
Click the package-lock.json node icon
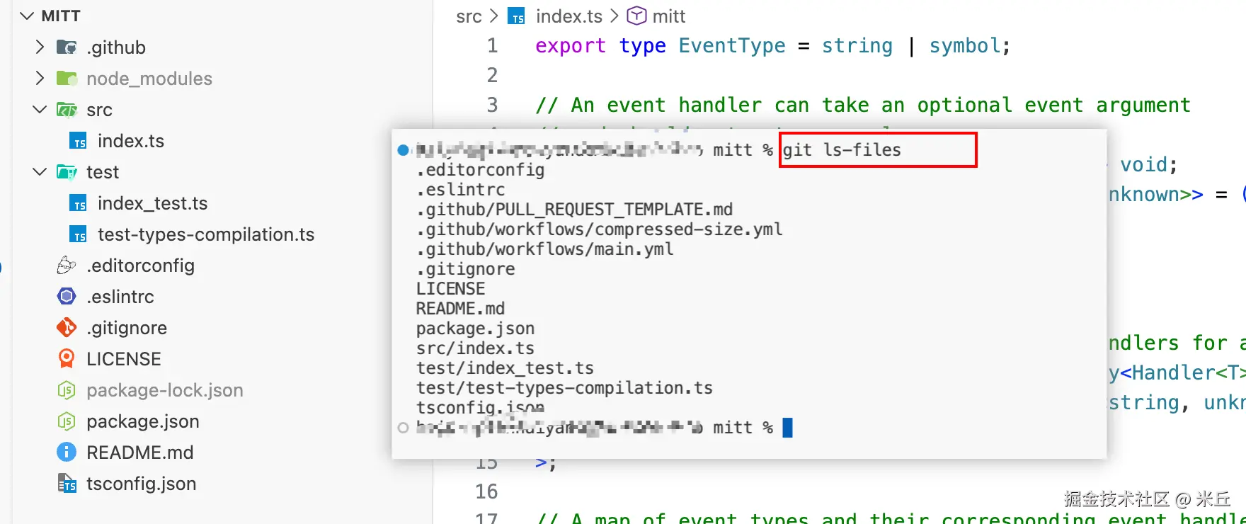[x=67, y=390]
